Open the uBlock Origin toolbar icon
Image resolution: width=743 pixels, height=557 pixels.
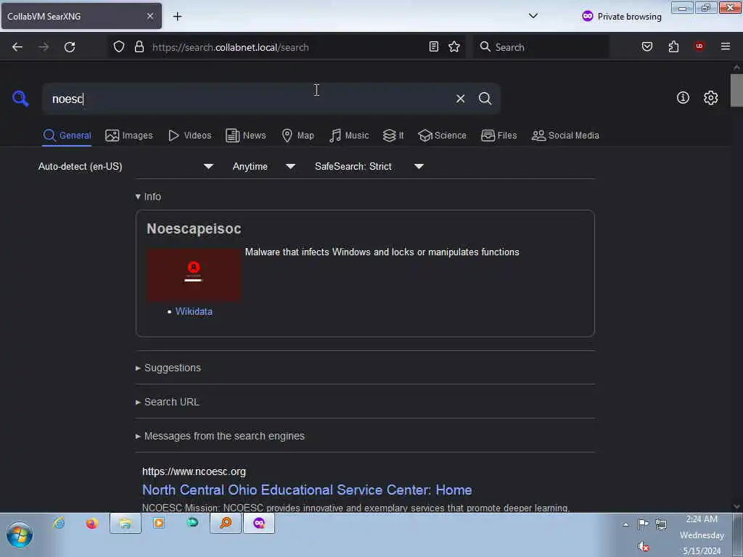click(x=699, y=46)
